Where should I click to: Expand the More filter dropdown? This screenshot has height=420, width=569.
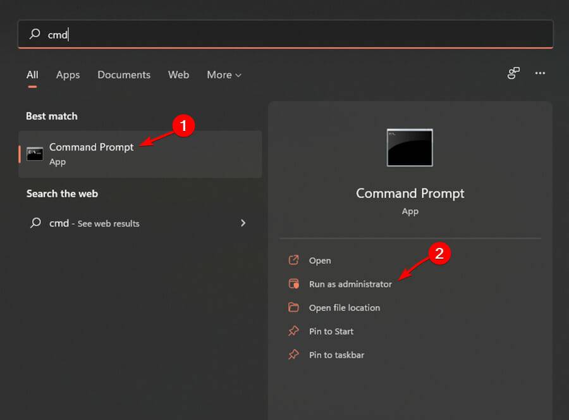(x=224, y=75)
